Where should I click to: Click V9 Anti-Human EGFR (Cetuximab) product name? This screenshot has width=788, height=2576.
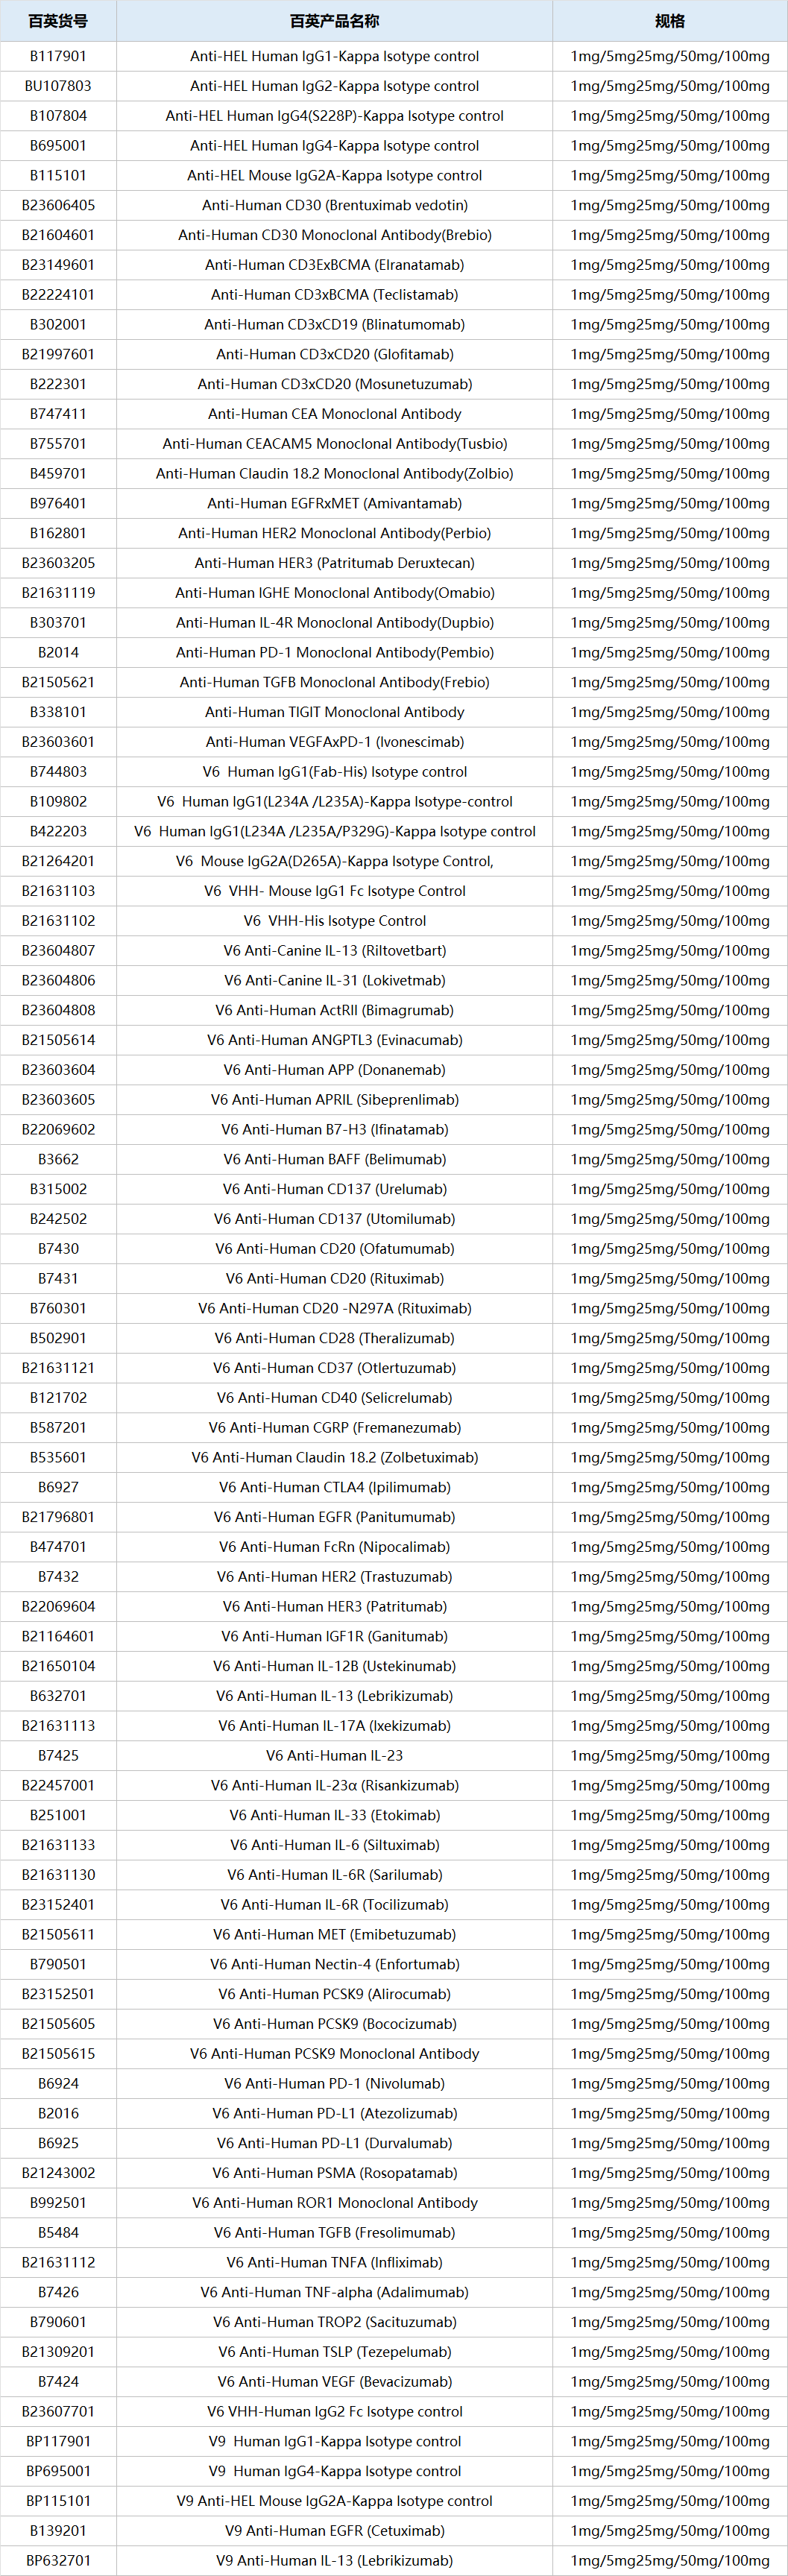[334, 2530]
